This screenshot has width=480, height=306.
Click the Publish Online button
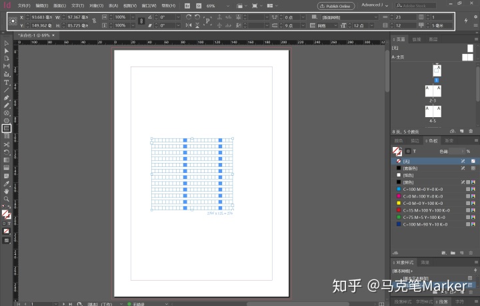tap(335, 6)
